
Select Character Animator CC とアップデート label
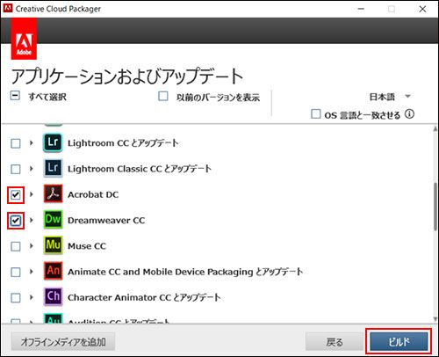pyautogui.click(x=144, y=297)
